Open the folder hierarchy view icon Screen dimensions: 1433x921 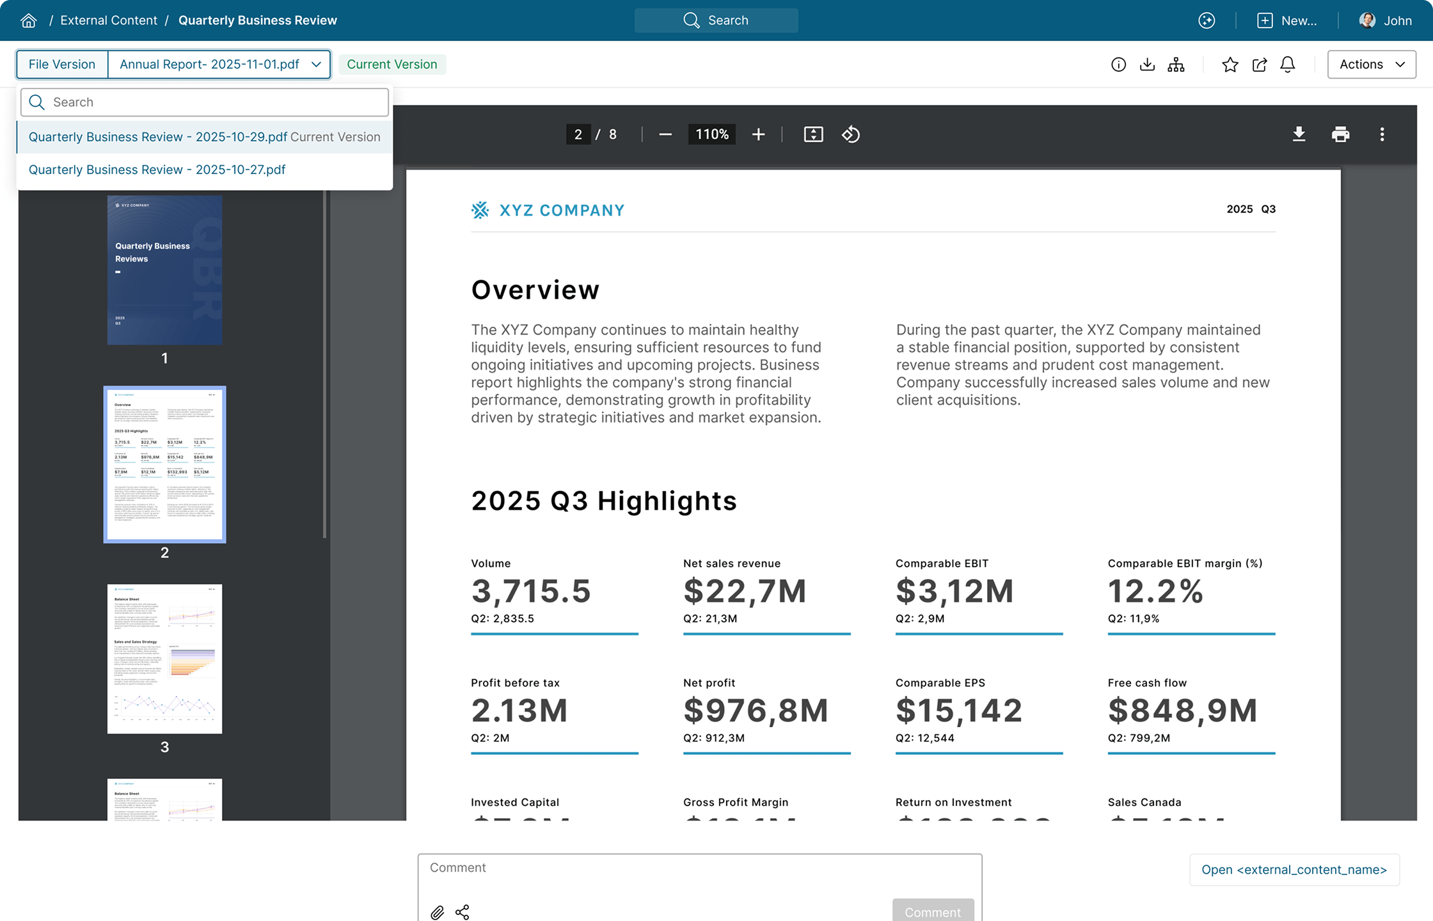point(1176,64)
